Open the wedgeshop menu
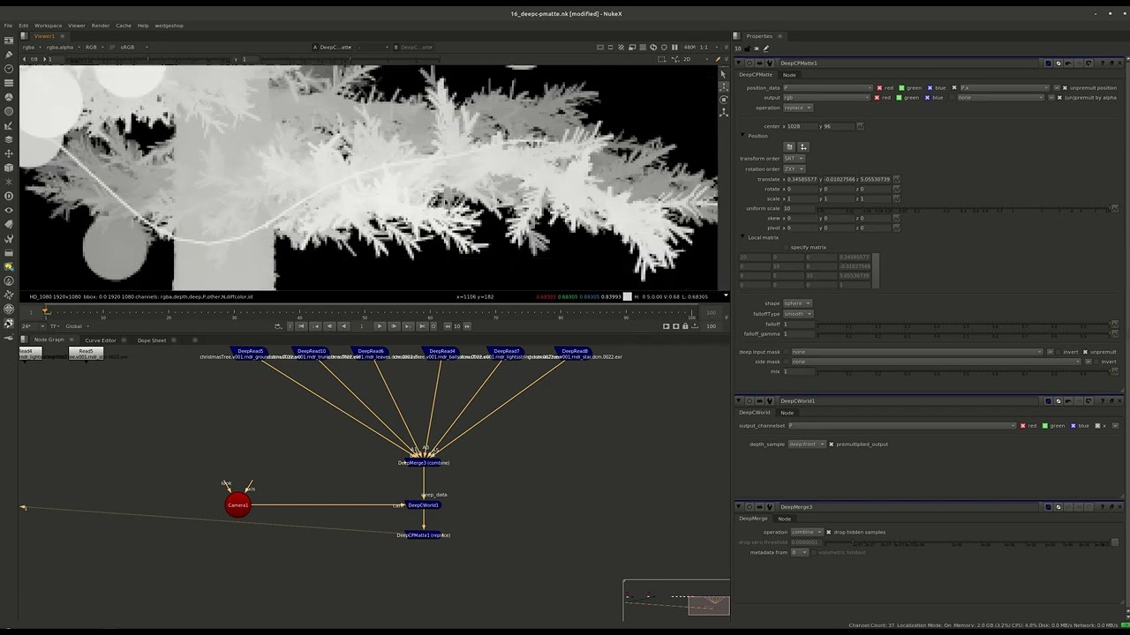The image size is (1130, 635). pyautogui.click(x=169, y=26)
